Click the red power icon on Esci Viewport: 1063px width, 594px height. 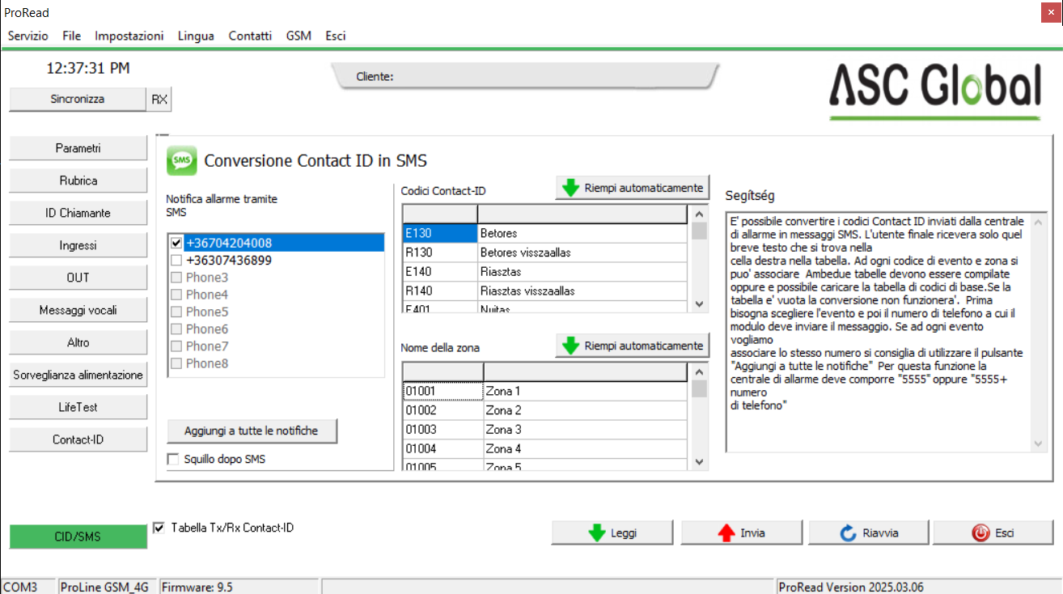coord(980,532)
